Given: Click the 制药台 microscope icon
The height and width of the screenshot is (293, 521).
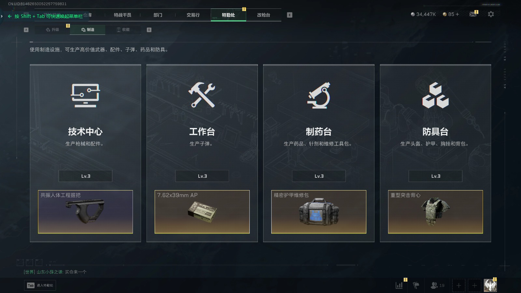Looking at the screenshot, I should tap(319, 95).
